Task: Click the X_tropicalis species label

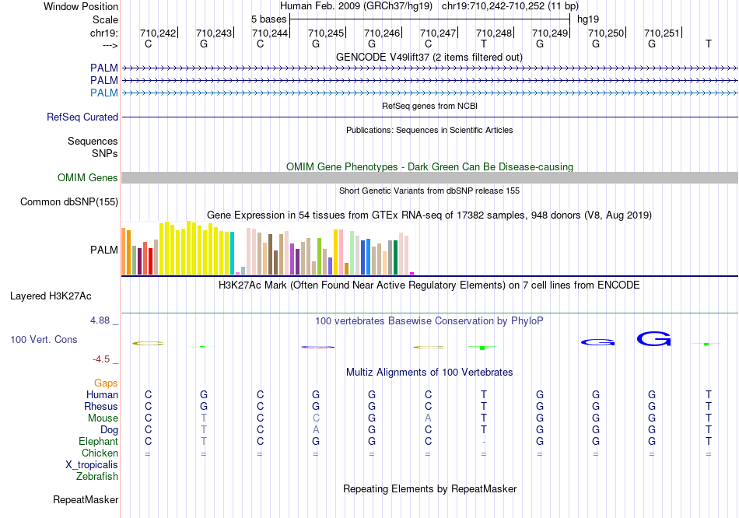Action: pos(92,465)
